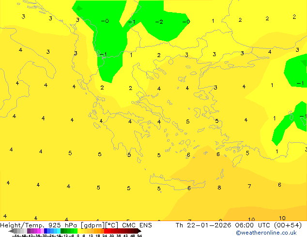
Task: Click the -54 legend scale label
Action: click(15, 236)
